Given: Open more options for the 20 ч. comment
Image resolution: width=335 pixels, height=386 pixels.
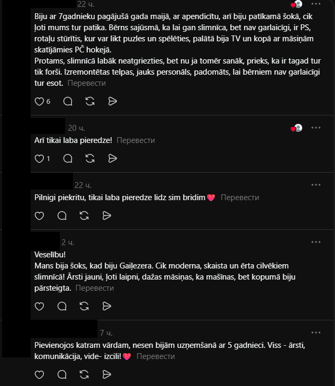Looking at the screenshot, I should click(x=316, y=128).
